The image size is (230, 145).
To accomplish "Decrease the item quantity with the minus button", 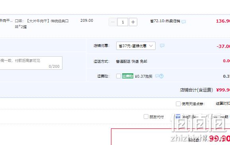I will click(x=113, y=22).
